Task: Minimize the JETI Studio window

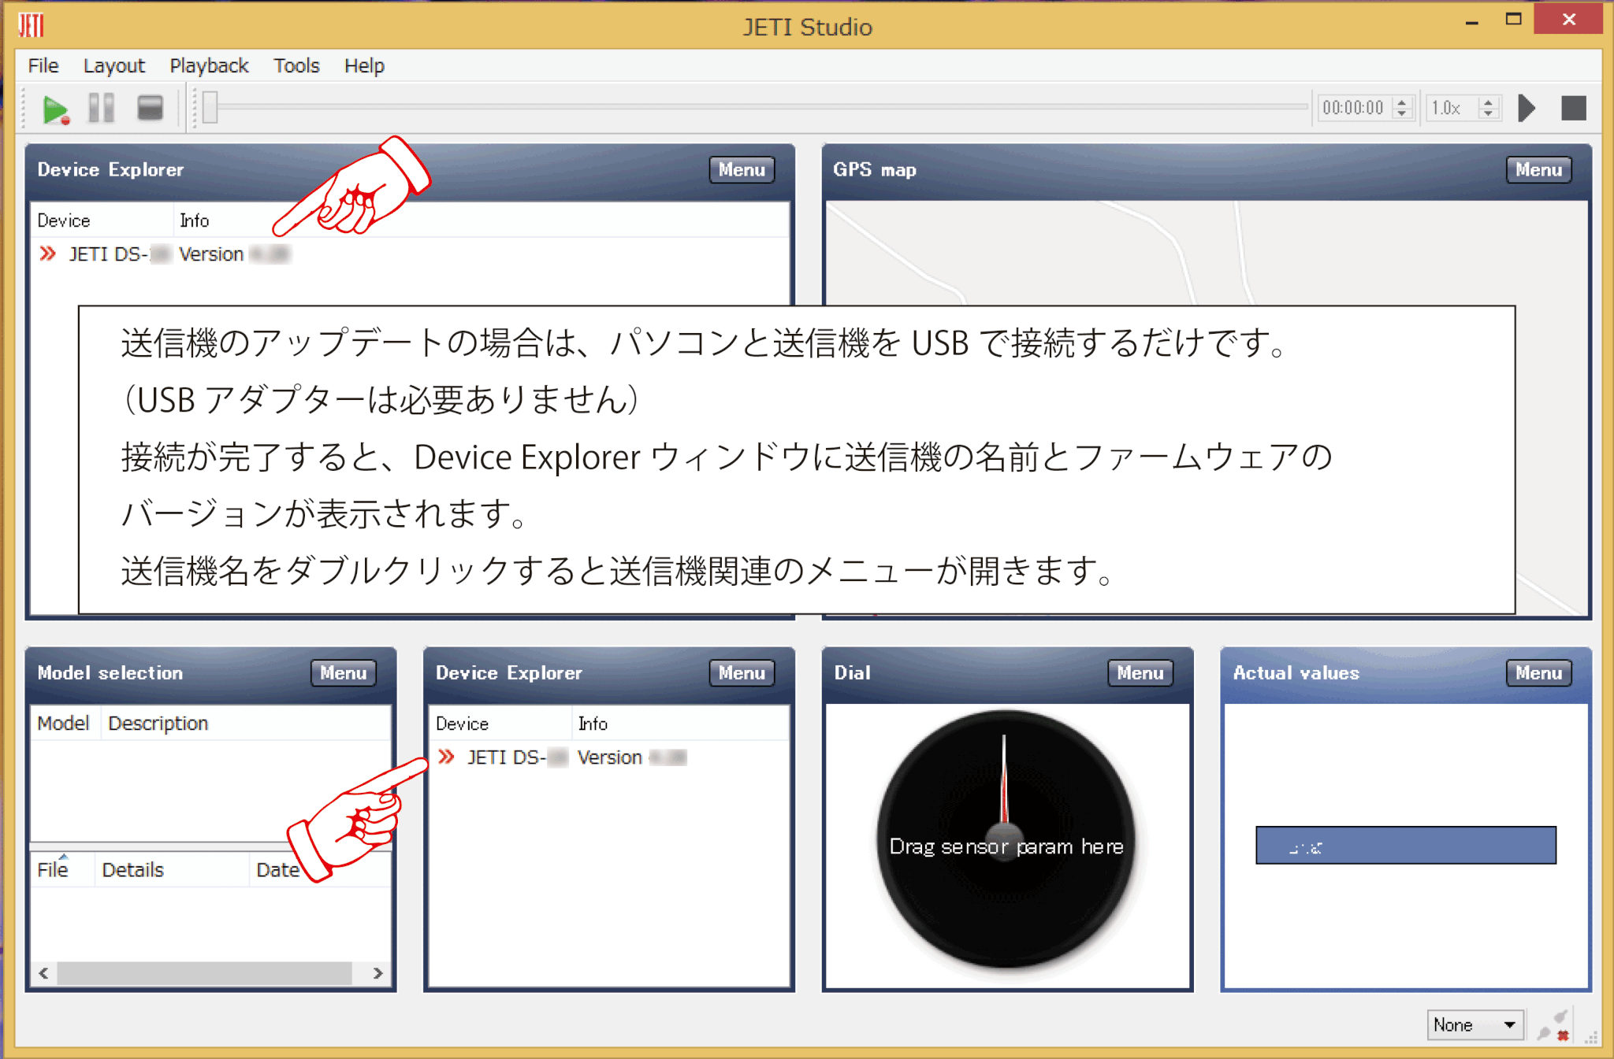Action: [x=1471, y=22]
